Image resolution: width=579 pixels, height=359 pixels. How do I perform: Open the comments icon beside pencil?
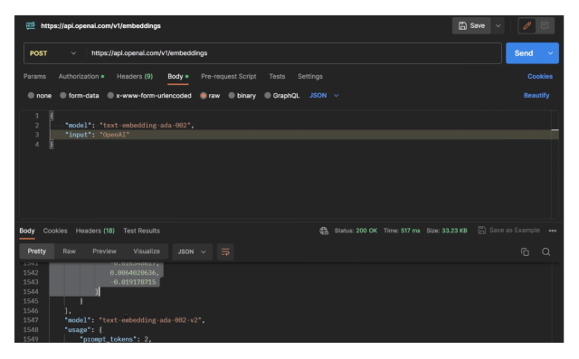(545, 26)
